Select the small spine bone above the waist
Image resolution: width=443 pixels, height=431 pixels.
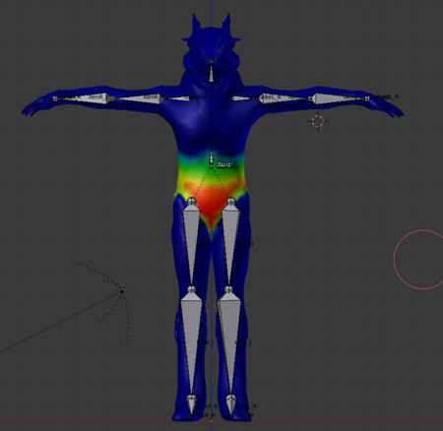click(211, 156)
